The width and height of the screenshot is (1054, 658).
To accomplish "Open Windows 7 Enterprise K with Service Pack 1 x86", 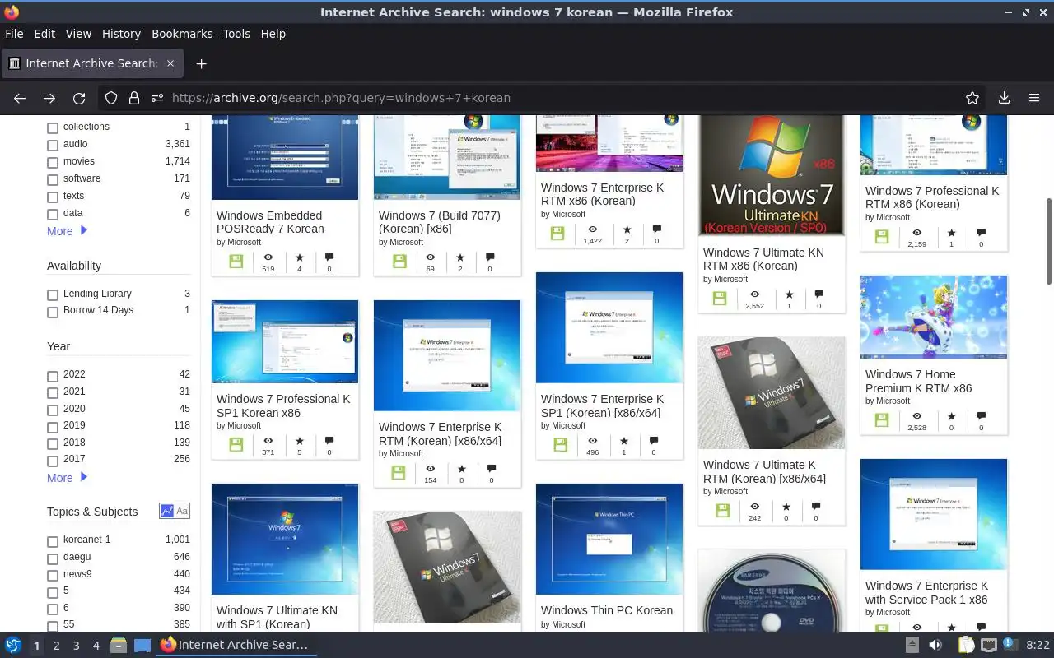I will click(x=926, y=593).
